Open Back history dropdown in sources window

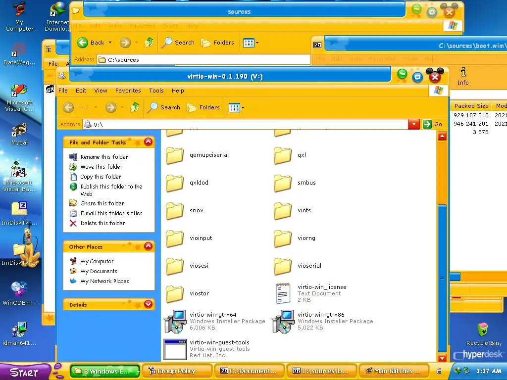coord(110,43)
